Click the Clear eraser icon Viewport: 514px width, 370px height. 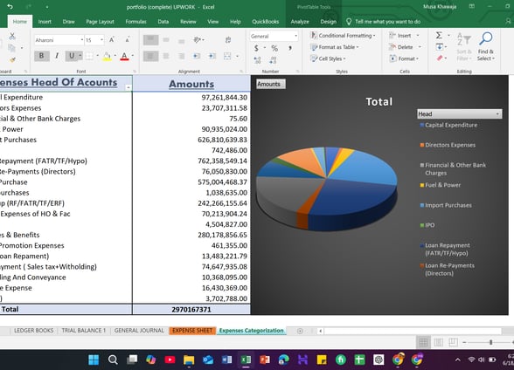coord(440,58)
